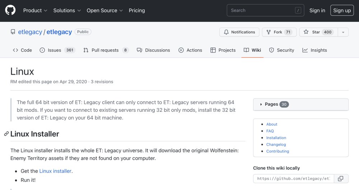Select the Wiki tab
Image resolution: width=359 pixels, height=190 pixels.
pyautogui.click(x=252, y=50)
